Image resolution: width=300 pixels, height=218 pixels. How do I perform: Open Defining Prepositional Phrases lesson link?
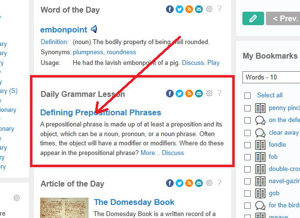(x=101, y=112)
